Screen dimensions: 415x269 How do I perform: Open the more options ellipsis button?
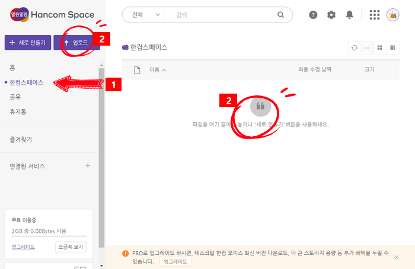pos(367,47)
